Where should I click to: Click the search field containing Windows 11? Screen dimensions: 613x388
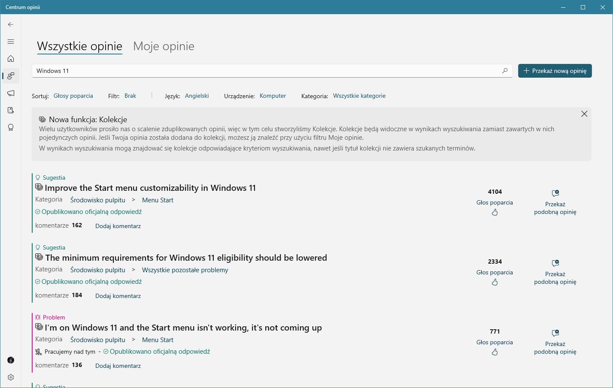(266, 71)
